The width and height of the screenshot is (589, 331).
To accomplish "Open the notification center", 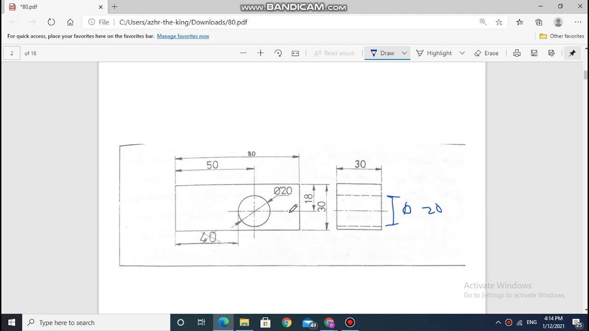I will click(577, 322).
